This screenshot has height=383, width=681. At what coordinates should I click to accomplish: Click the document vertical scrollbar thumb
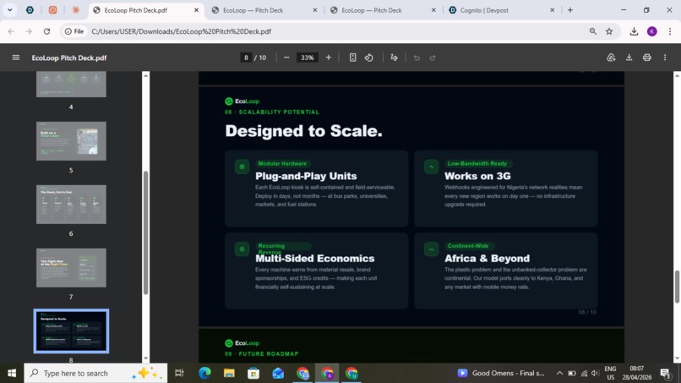[x=677, y=287]
